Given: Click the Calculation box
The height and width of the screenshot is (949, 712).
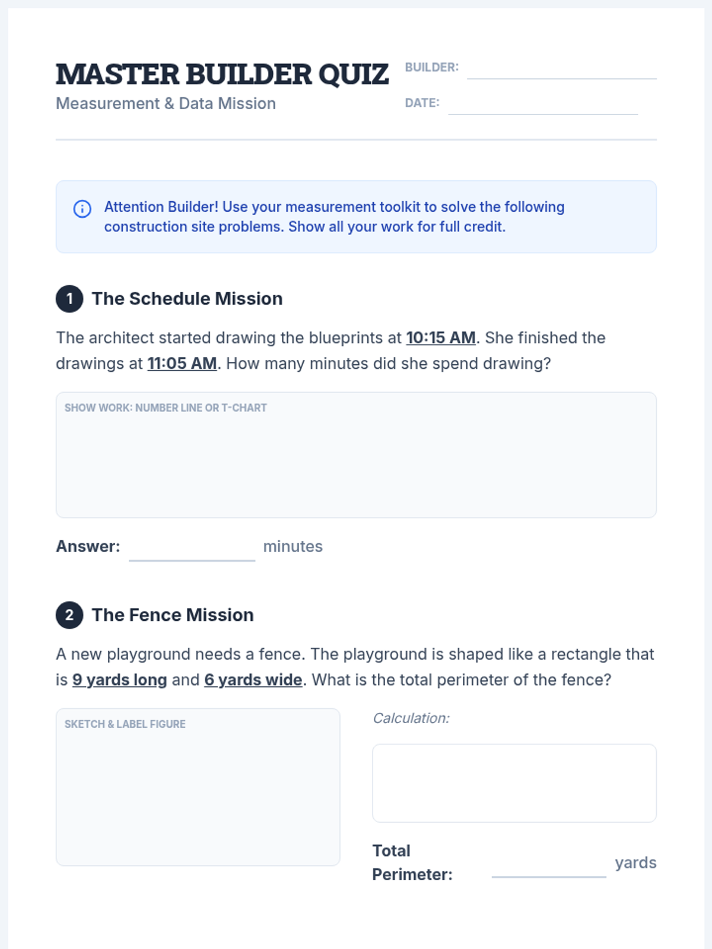Looking at the screenshot, I should coord(514,783).
